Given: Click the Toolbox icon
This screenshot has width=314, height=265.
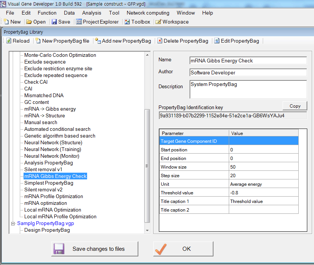Looking at the screenshot, I should click(127, 22).
